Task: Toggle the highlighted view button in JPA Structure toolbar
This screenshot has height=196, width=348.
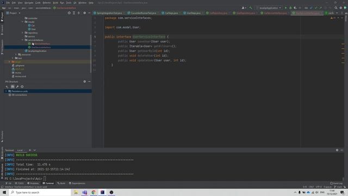Action: 13,87
